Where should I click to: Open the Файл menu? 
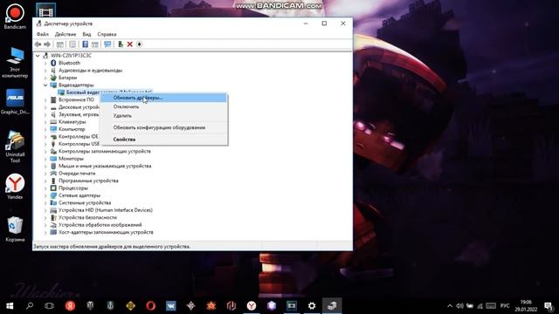click(43, 34)
